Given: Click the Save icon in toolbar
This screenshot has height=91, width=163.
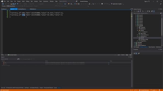Looking at the screenshot, I should (13, 4).
